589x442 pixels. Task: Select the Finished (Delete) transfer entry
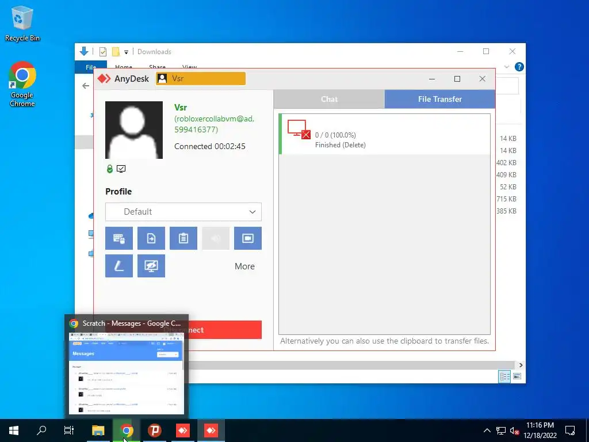point(384,134)
